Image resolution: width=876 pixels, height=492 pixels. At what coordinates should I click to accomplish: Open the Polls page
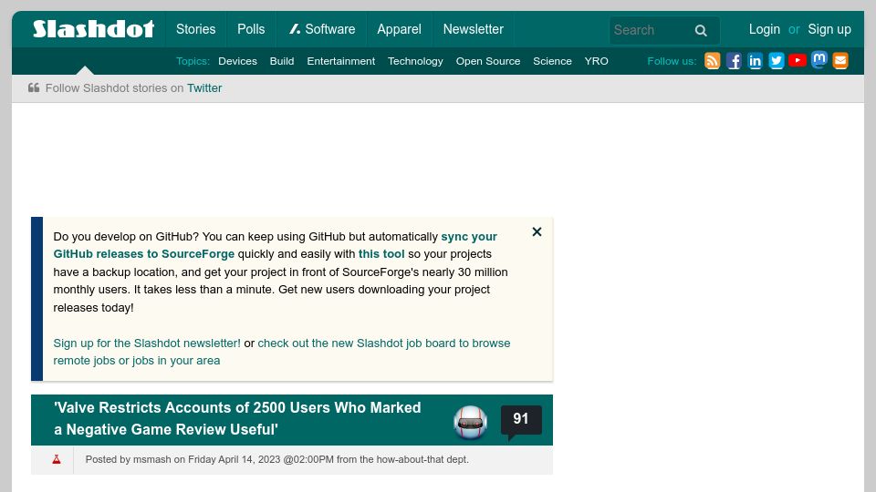251,29
